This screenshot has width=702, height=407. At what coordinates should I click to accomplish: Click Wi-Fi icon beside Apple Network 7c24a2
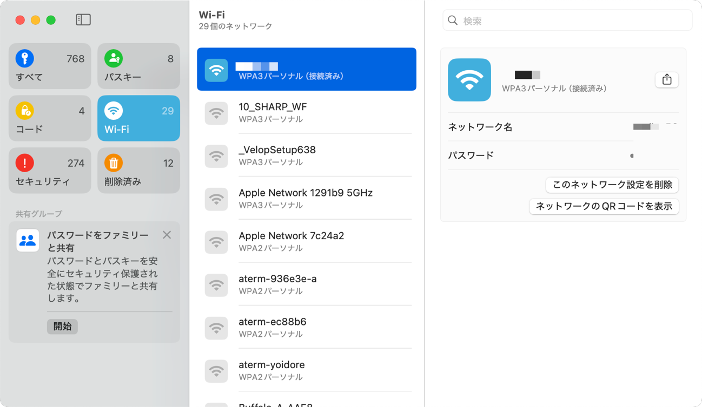tap(216, 242)
